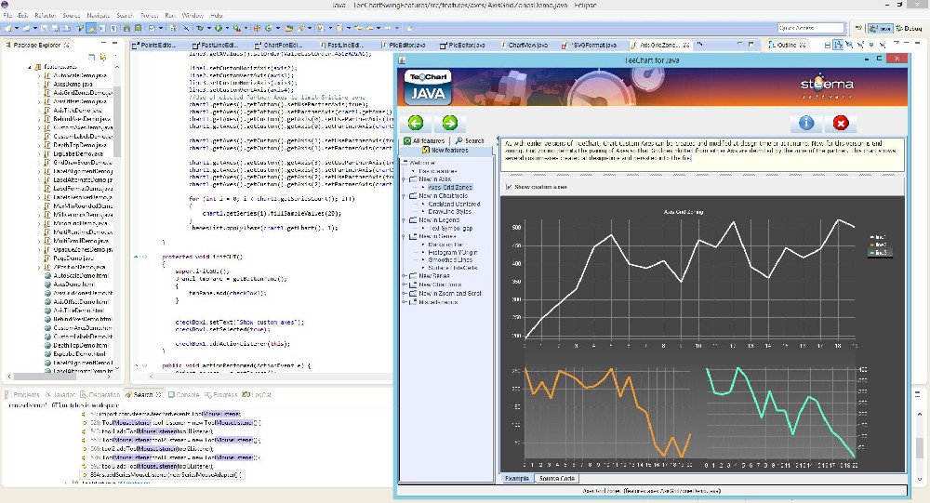
Task: Open the Refactor menu
Action: [x=45, y=15]
